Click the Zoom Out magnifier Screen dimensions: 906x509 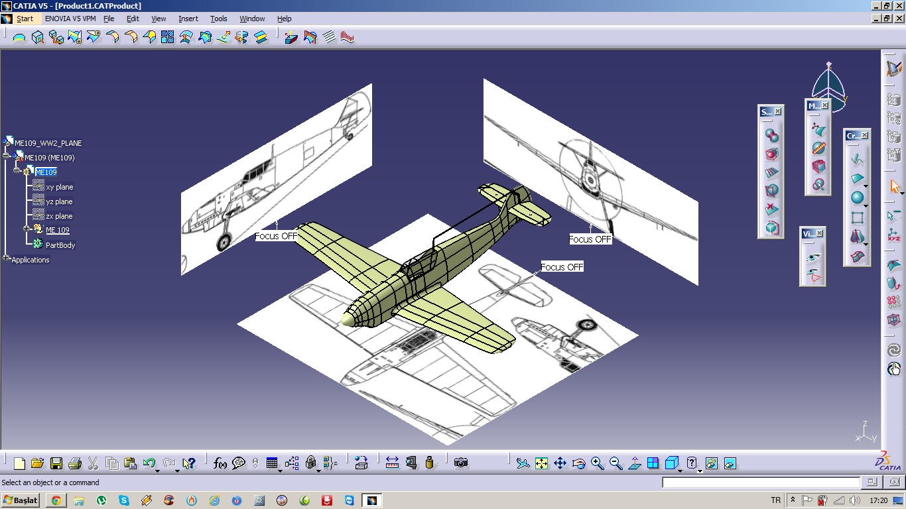coord(615,463)
